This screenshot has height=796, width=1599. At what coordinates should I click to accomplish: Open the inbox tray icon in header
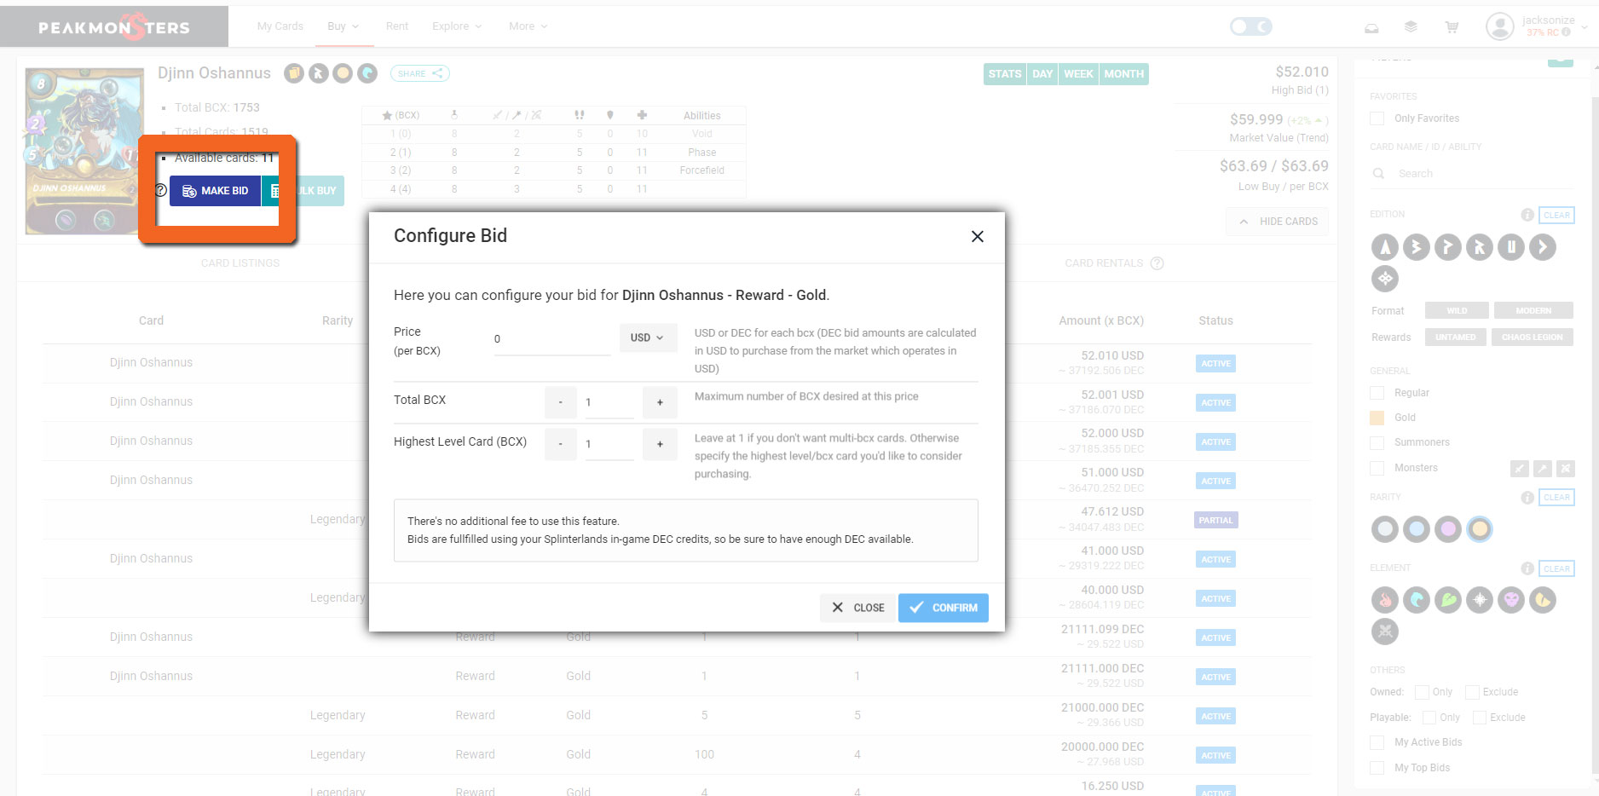tap(1371, 27)
